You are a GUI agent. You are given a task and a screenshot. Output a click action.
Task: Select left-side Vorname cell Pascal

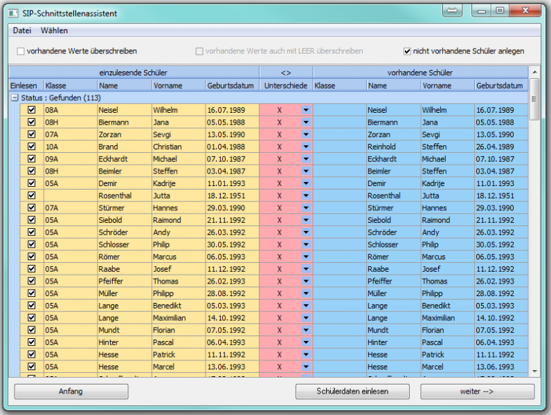pos(179,342)
